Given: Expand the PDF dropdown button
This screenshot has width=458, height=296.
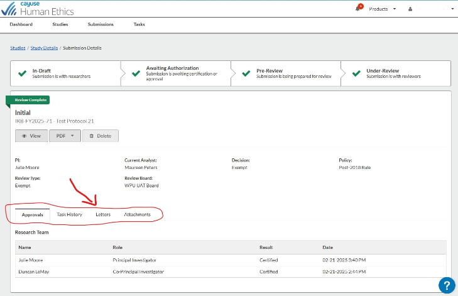Looking at the screenshot, I should point(65,136).
